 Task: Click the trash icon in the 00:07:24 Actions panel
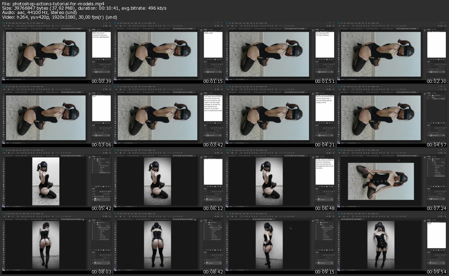click(x=444, y=186)
